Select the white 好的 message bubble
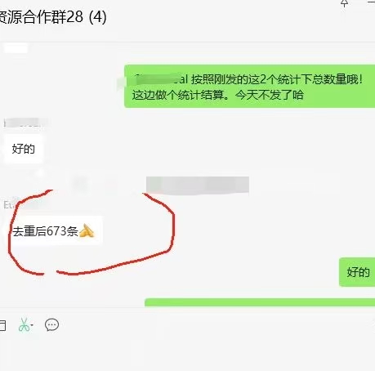Viewport: 375px width, 371px height. pos(24,149)
